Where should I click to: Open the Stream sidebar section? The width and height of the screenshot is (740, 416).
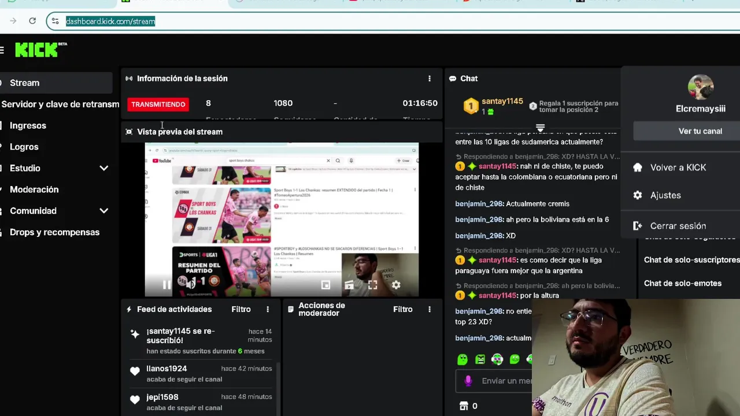56,83
